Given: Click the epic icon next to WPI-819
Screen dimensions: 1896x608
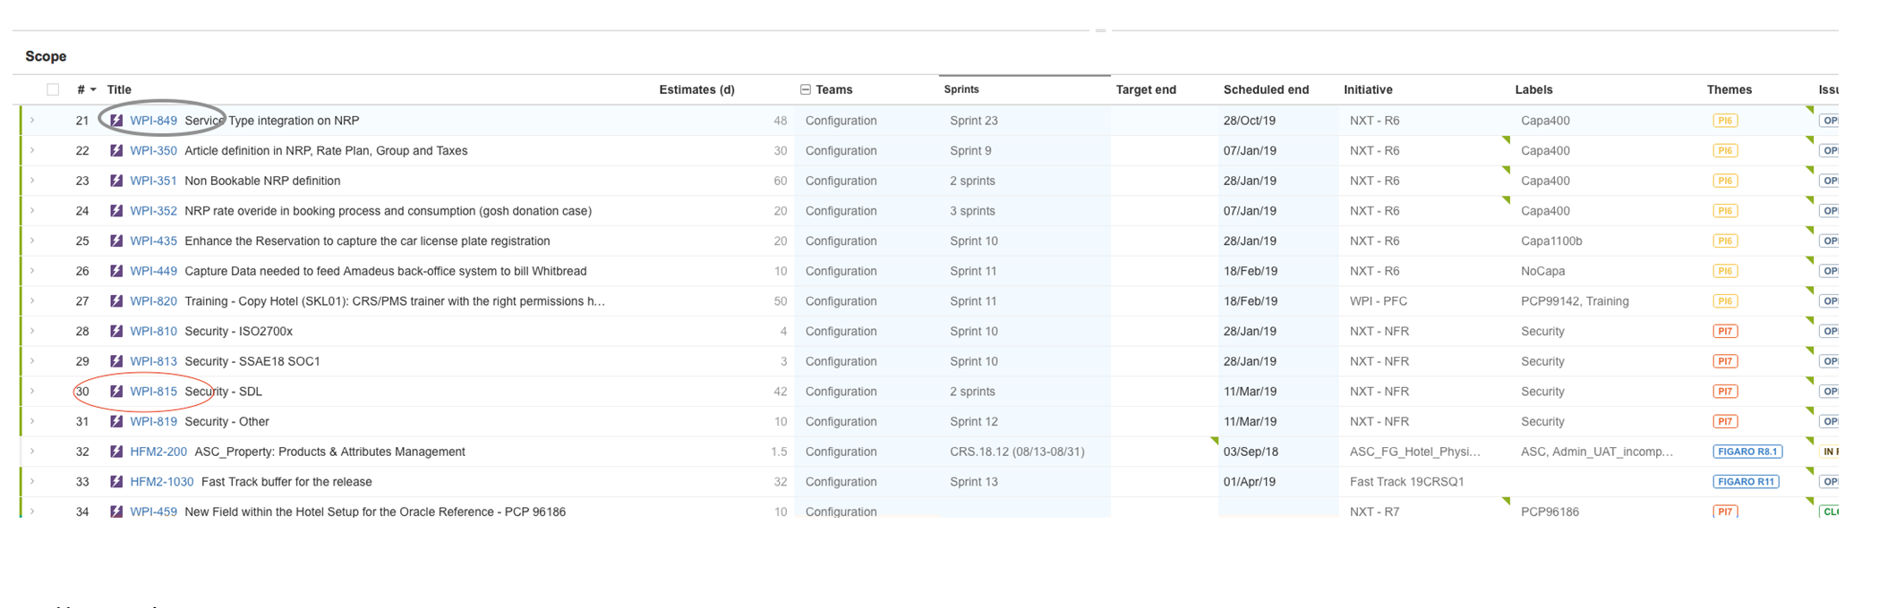Looking at the screenshot, I should click(116, 422).
